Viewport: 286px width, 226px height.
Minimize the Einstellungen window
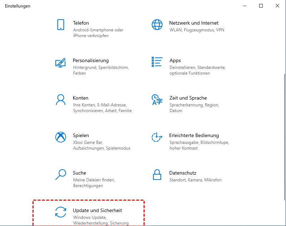click(x=245, y=6)
